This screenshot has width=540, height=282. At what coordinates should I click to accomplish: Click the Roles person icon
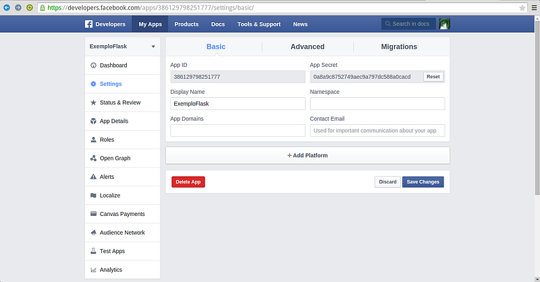click(93, 140)
